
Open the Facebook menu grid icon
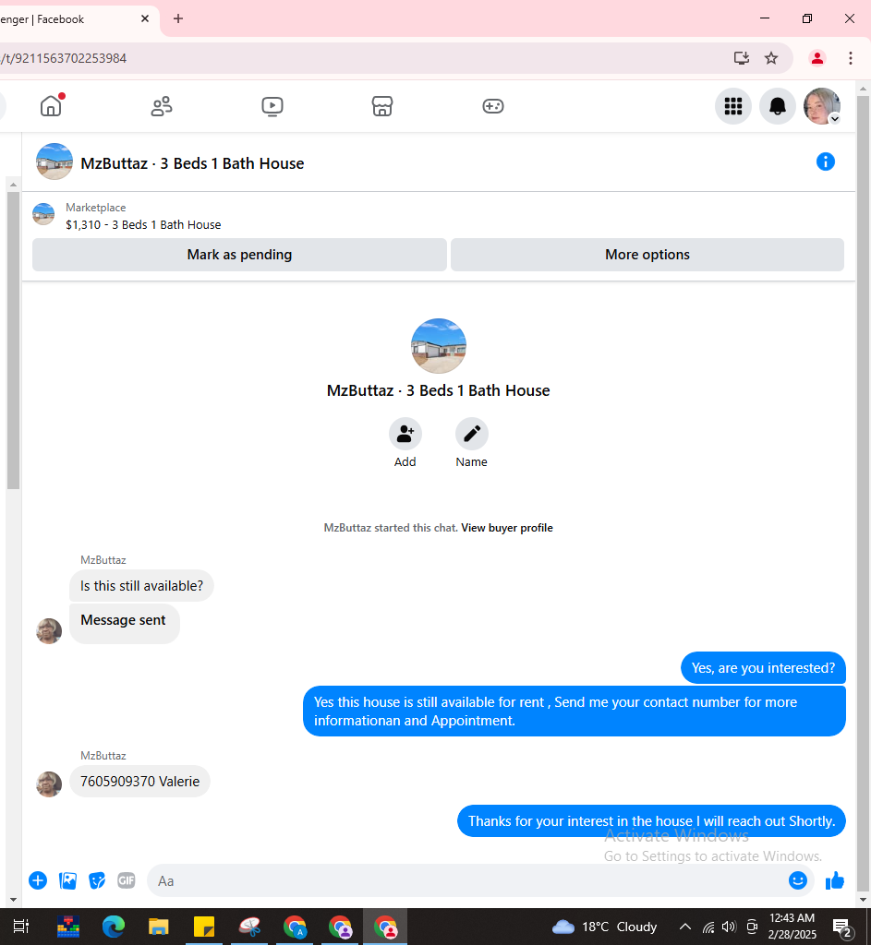[x=732, y=106]
